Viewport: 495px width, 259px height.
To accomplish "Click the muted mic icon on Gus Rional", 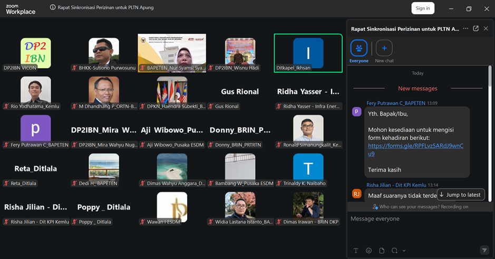I will 210,106.
